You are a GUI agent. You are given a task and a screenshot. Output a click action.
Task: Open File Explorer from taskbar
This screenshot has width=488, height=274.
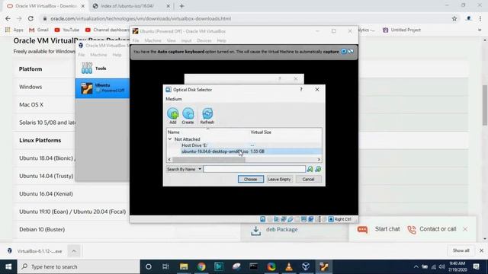click(184, 267)
